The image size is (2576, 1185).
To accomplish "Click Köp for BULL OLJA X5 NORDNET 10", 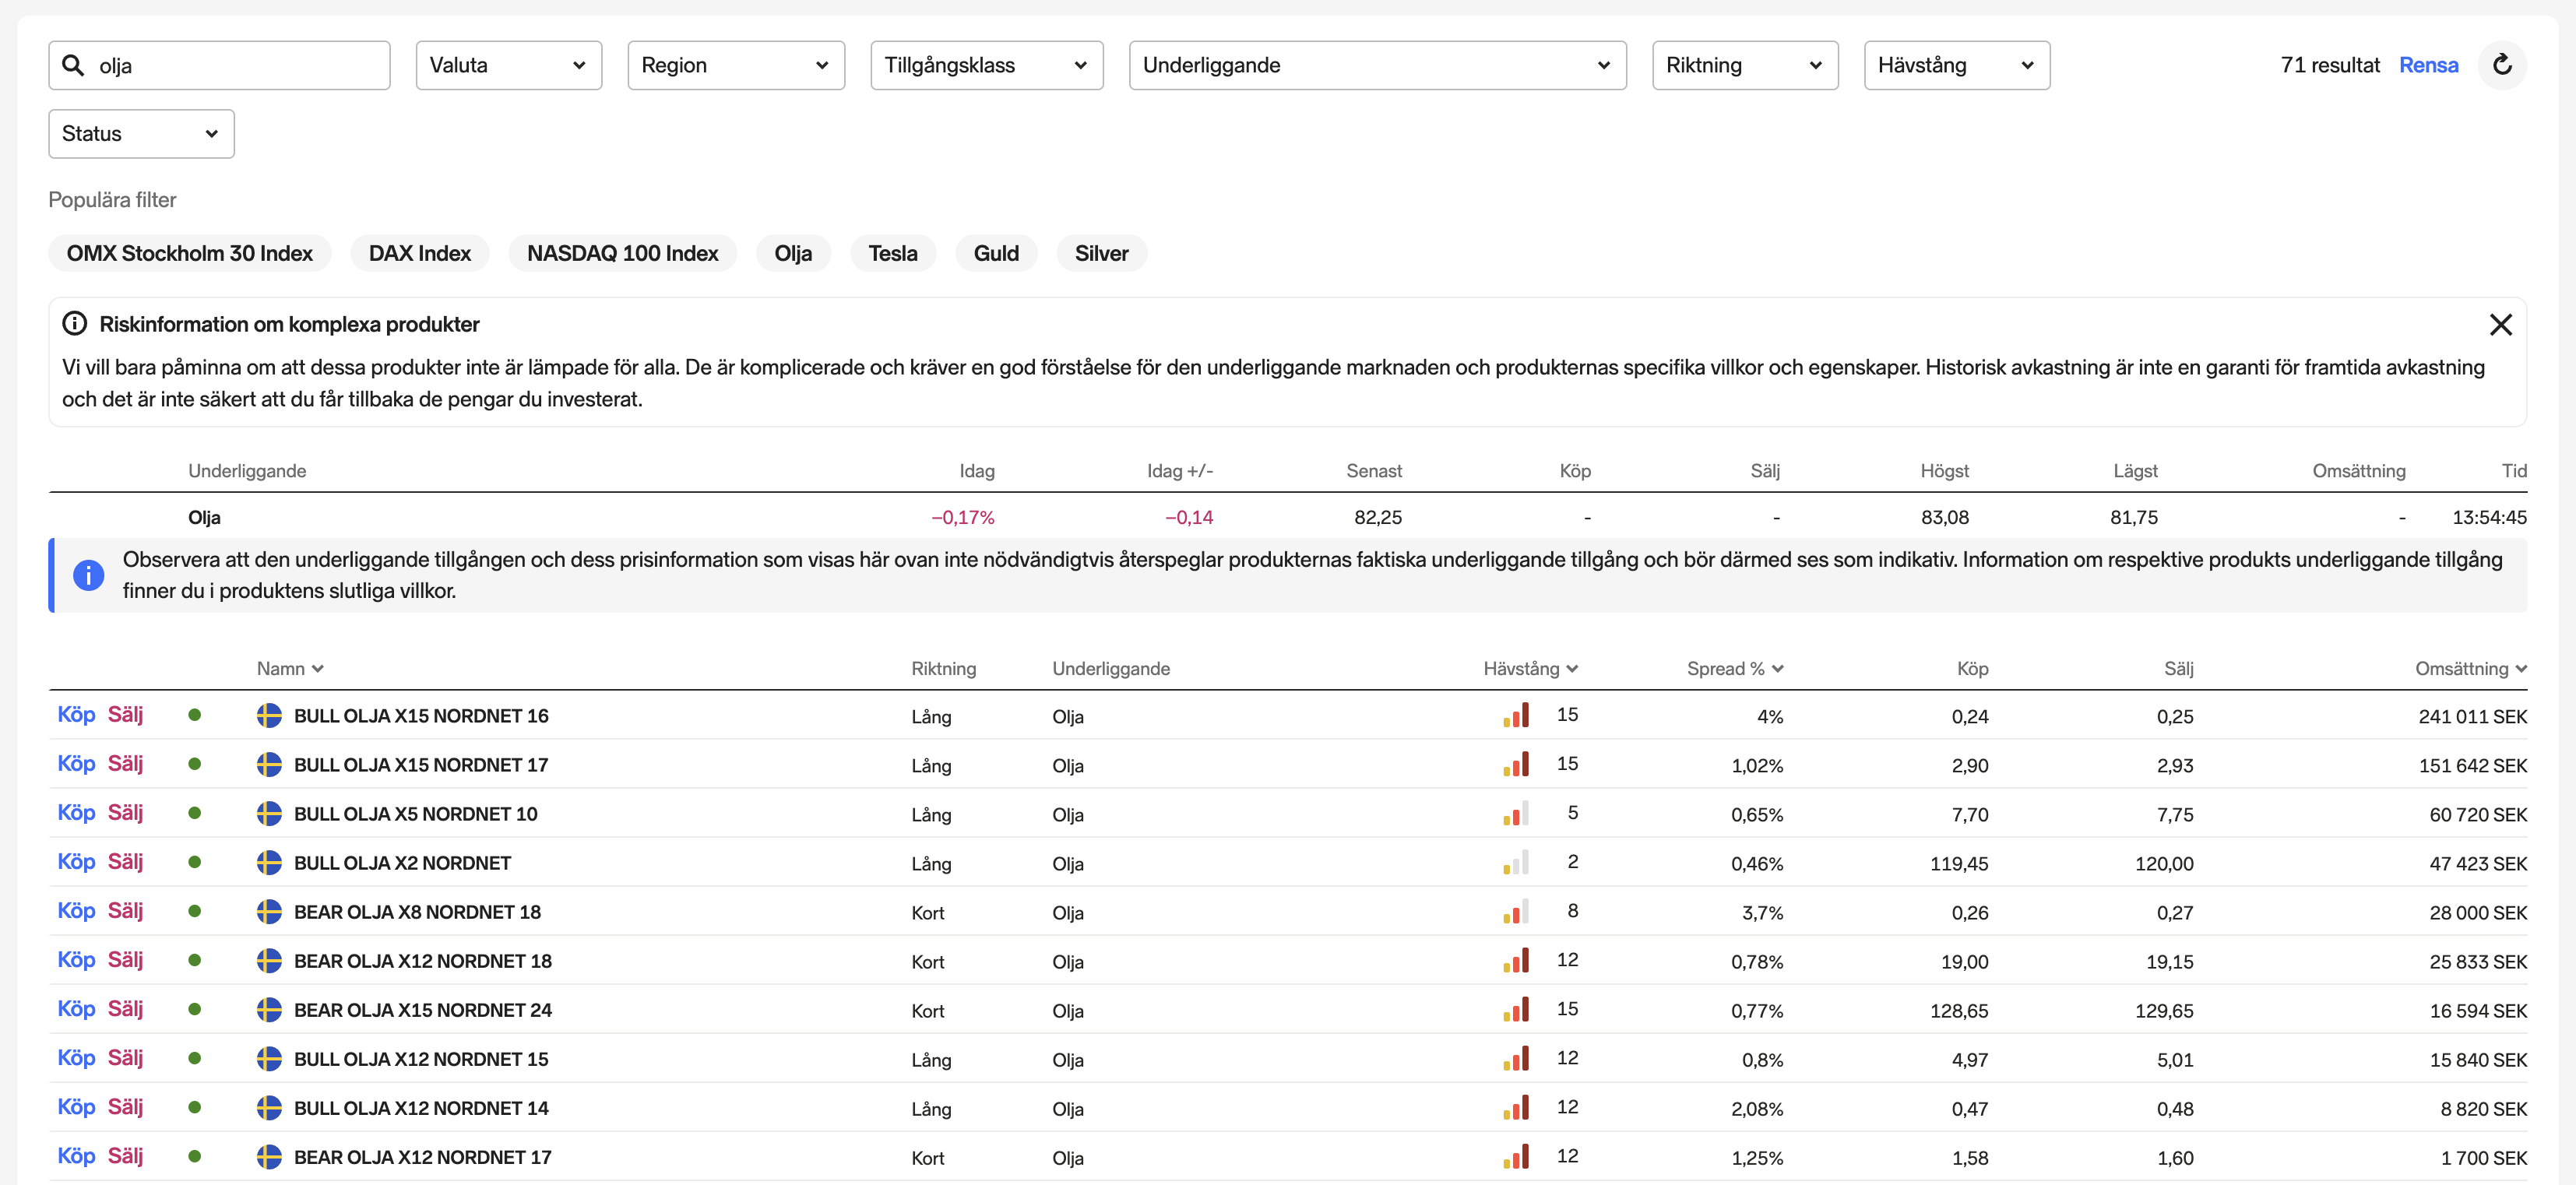I will pyautogui.click(x=76, y=813).
